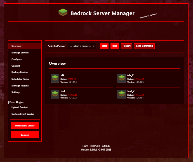Open the Docs footer link

pyautogui.click(x=85, y=146)
